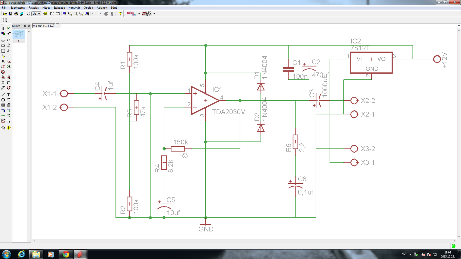
Task: Open Internet Explorer from the taskbar
Action: coord(22,254)
